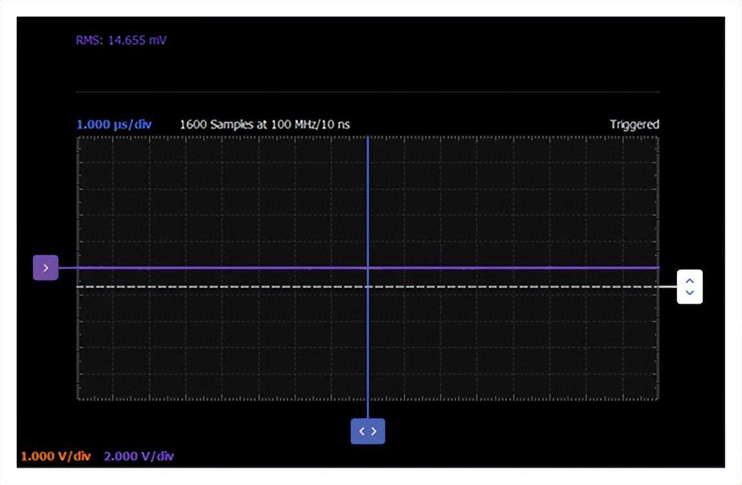The height and width of the screenshot is (485, 742).
Task: Click where blue line crosses purple trace
Action: 368,267
